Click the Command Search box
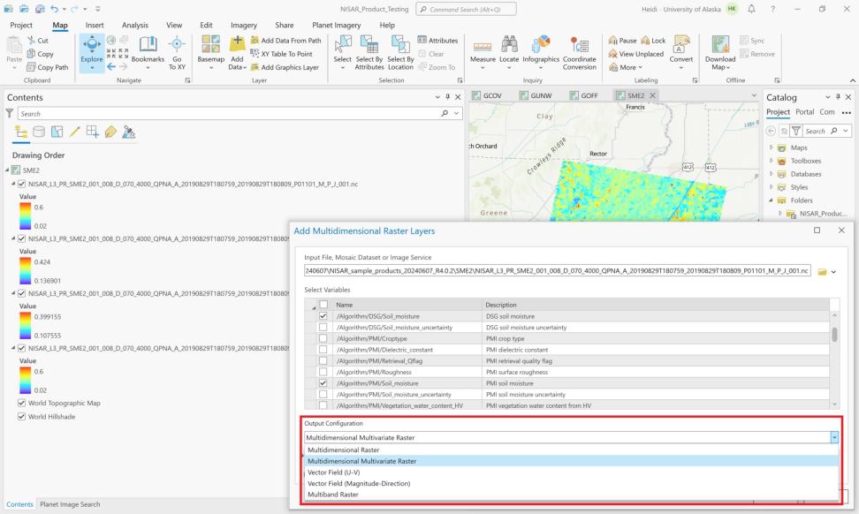 point(467,10)
